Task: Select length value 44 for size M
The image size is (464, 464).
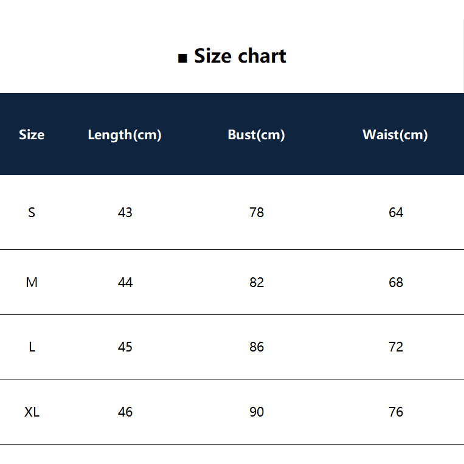Action: click(x=125, y=282)
